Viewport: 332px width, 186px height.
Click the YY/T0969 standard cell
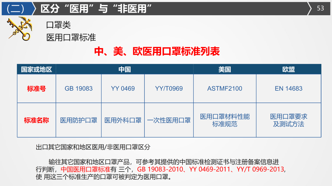[x=169, y=89]
